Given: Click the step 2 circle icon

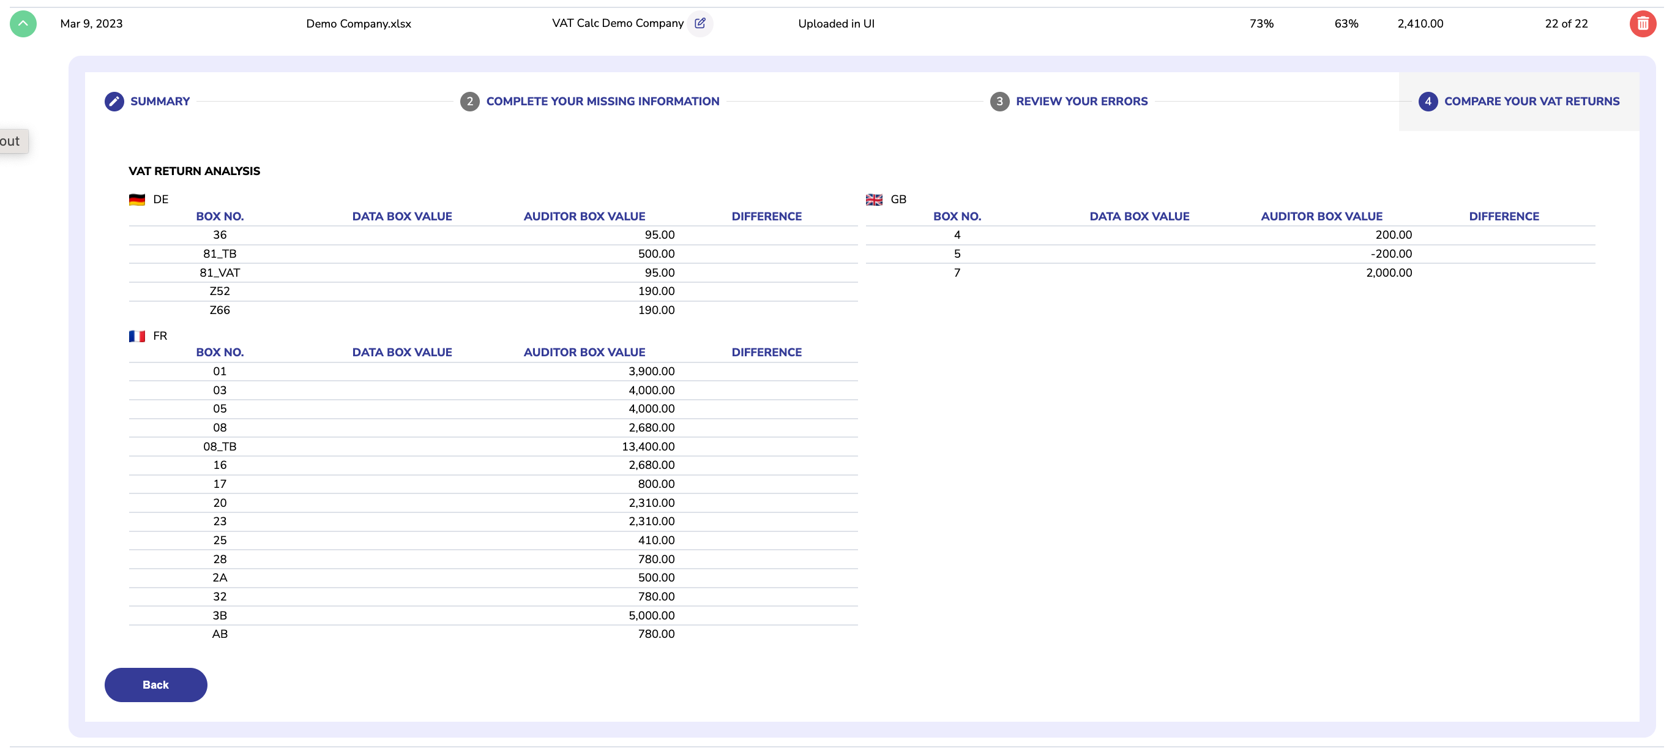Looking at the screenshot, I should [x=469, y=102].
